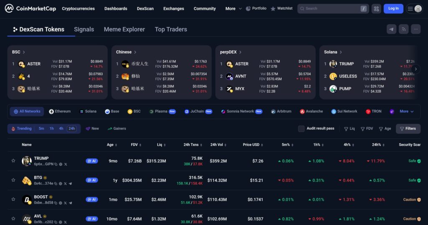Enable the Audit result pass checkbox
Image resolution: width=428 pixels, height=225 pixels.
pos(301,129)
